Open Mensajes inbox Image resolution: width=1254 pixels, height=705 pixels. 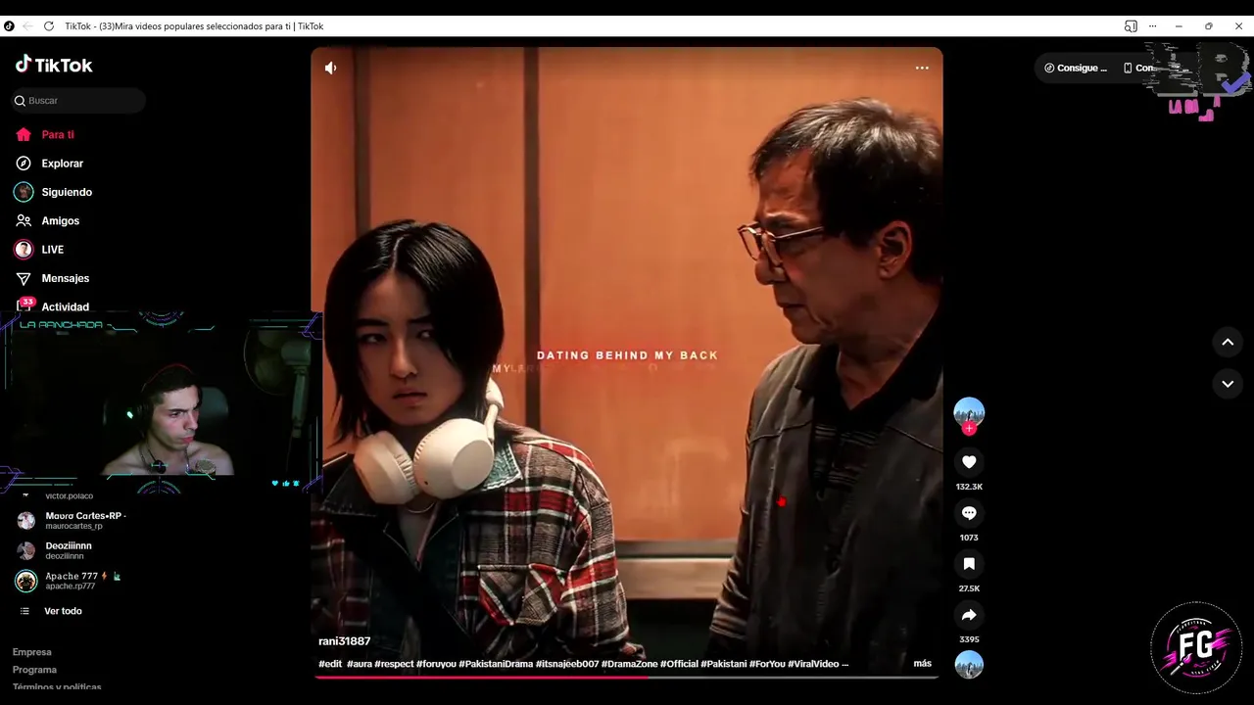tap(65, 278)
